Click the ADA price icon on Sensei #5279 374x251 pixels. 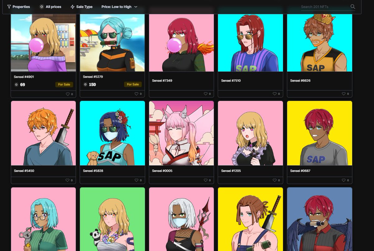click(x=85, y=84)
